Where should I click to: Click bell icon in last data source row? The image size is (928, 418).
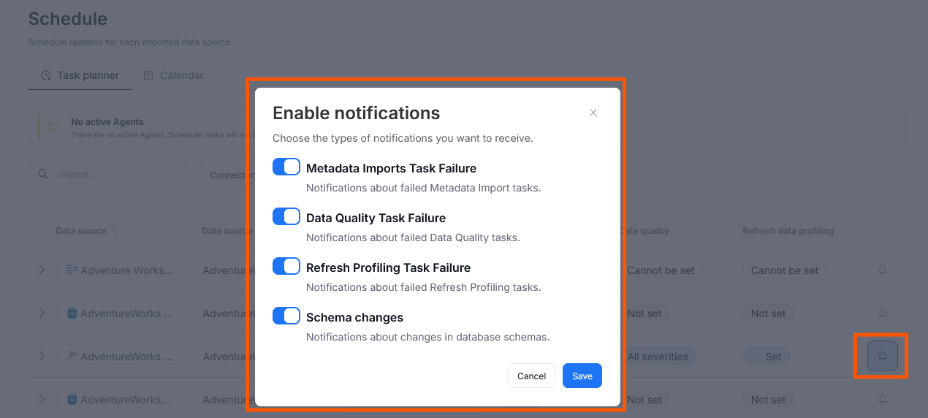pyautogui.click(x=882, y=399)
